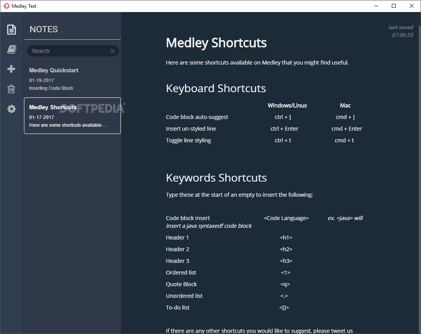Create a new note with plus icon
Screen dimensions: 421x334
[11, 69]
